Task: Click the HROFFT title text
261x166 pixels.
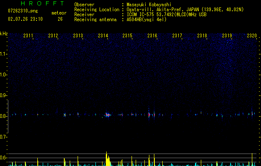Action: tap(43, 3)
